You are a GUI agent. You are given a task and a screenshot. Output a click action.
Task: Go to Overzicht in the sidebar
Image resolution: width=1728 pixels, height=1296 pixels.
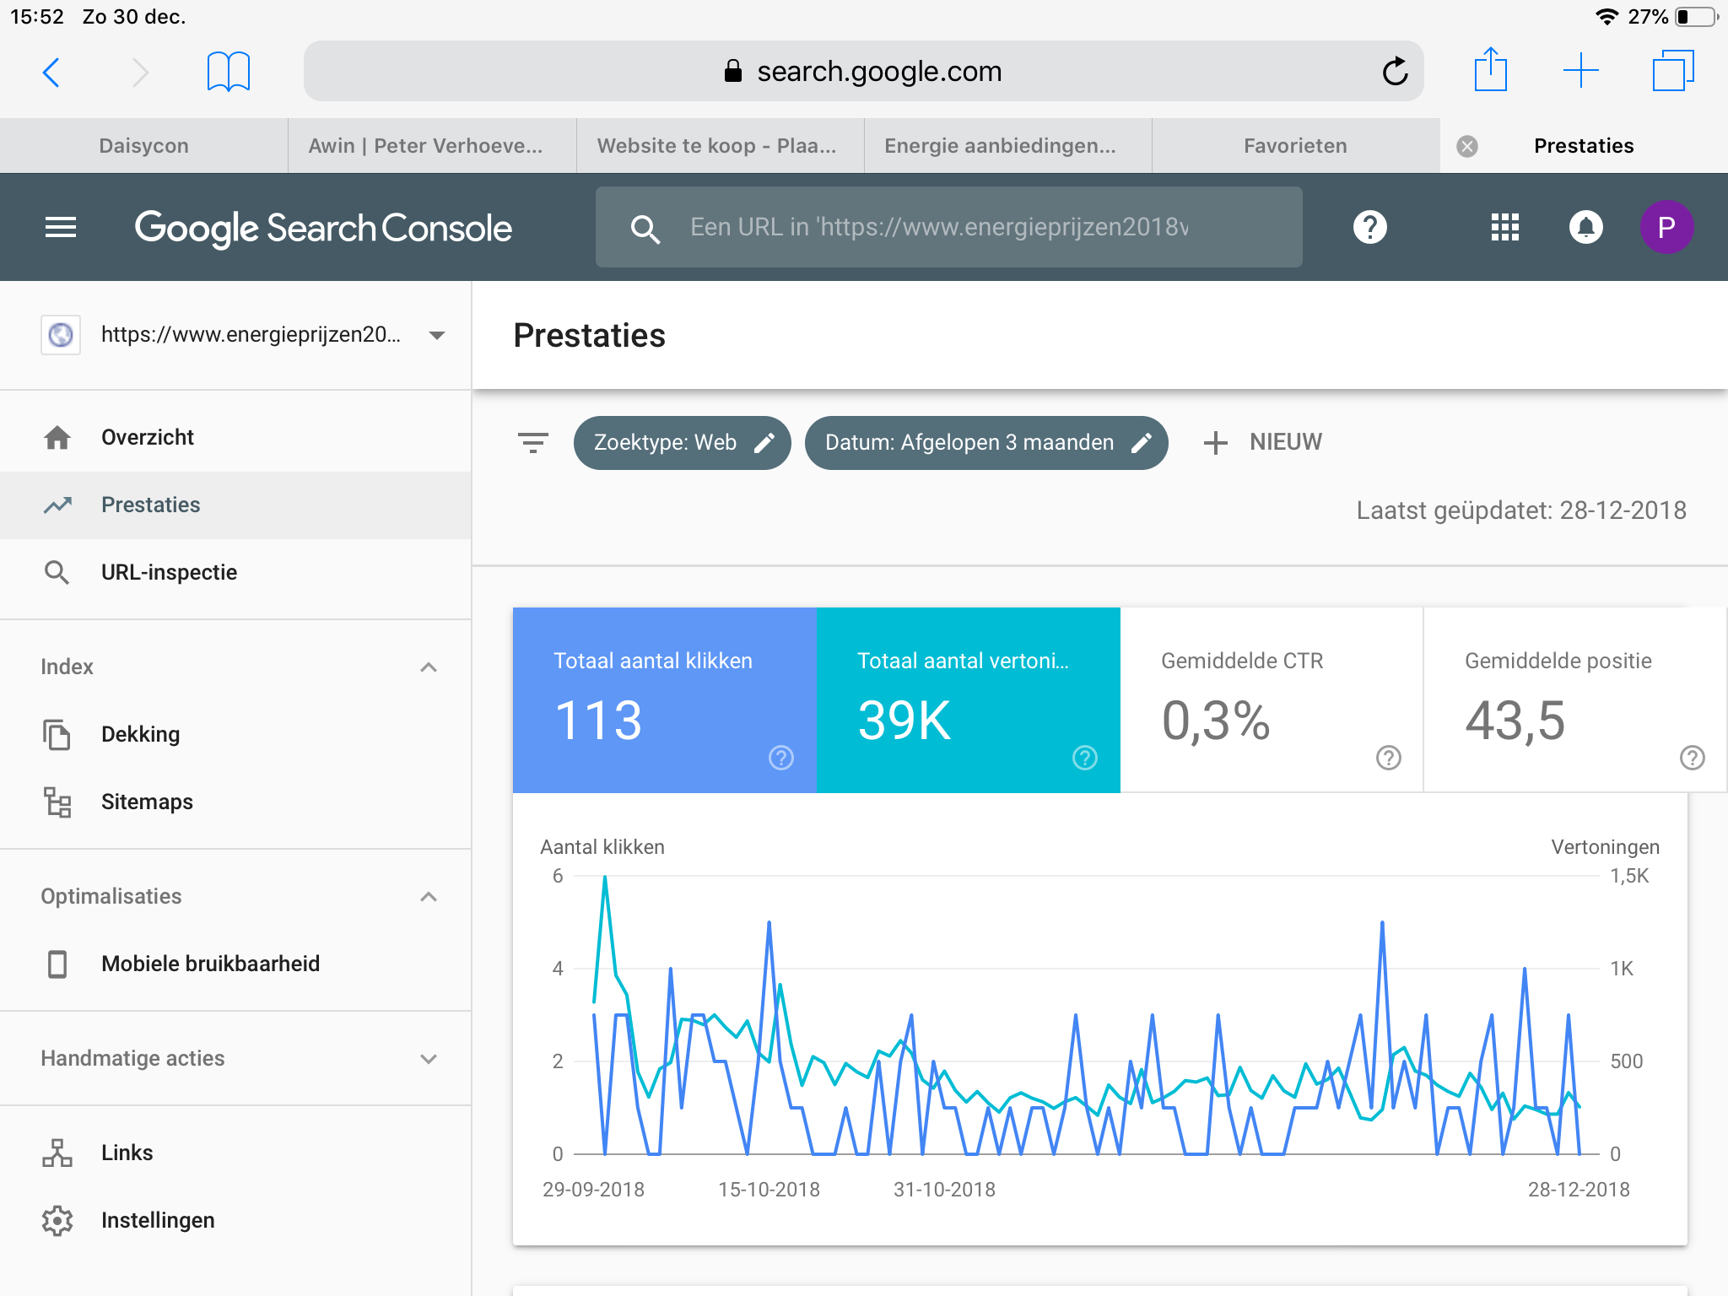[235, 437]
